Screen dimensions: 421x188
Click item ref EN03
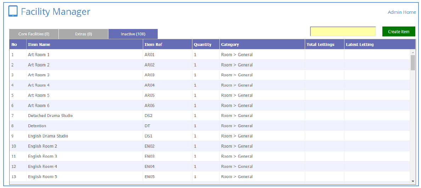[150, 156]
